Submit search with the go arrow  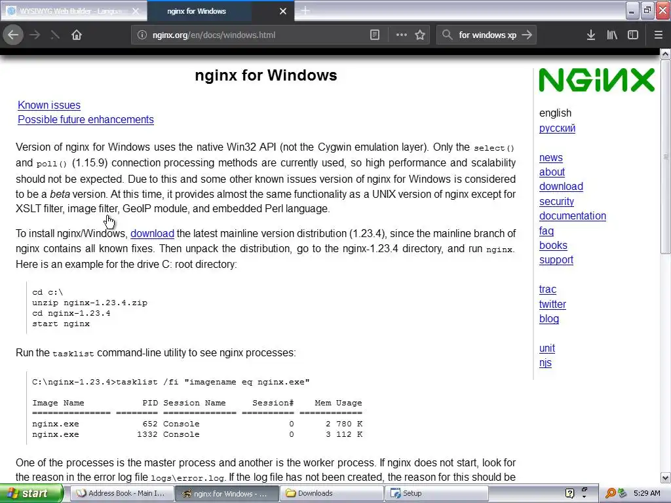click(x=527, y=35)
